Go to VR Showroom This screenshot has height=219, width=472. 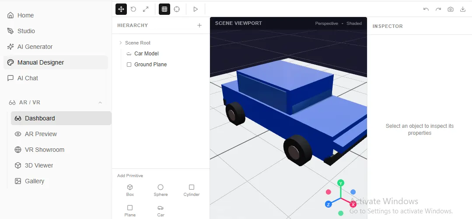(61, 150)
